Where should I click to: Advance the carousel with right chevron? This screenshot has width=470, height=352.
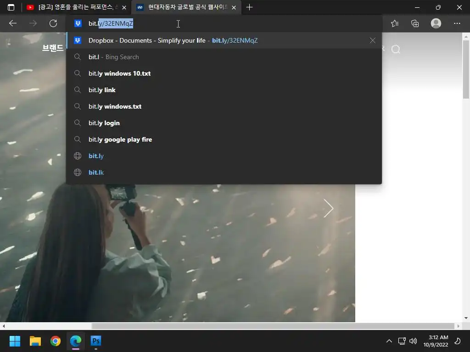click(x=329, y=208)
